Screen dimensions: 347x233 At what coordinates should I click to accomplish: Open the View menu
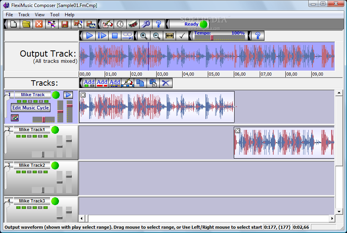[40, 15]
